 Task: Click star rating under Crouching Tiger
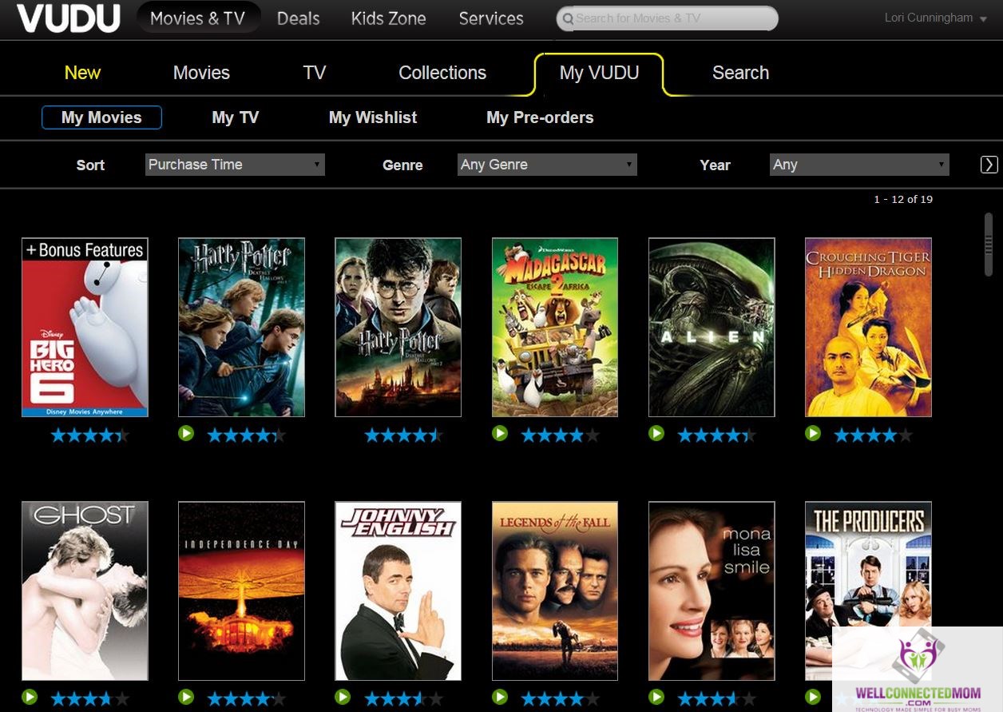[x=873, y=436]
